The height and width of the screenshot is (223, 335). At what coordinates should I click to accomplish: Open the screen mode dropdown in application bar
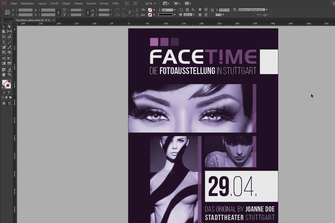pyautogui.click(x=176, y=4)
